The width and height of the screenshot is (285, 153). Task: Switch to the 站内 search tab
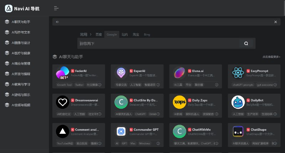[125, 34]
